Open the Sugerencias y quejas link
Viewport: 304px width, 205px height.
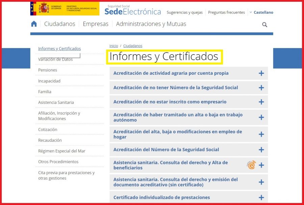pos(184,12)
